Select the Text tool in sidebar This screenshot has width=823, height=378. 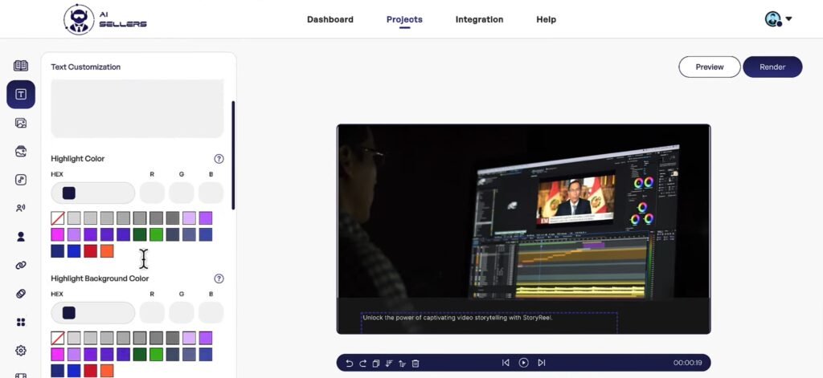click(x=21, y=95)
